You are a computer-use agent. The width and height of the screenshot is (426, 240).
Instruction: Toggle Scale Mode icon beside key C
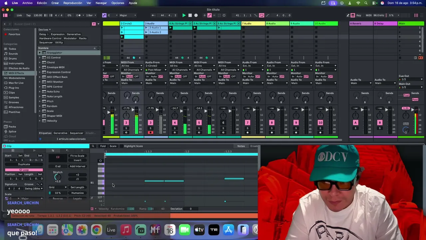coord(104,15)
